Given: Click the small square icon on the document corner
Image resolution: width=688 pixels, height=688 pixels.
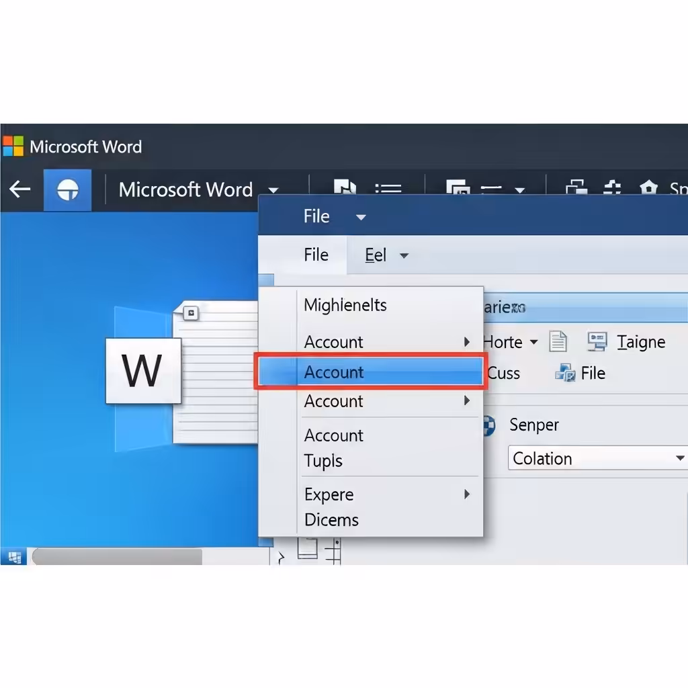Looking at the screenshot, I should [x=191, y=313].
